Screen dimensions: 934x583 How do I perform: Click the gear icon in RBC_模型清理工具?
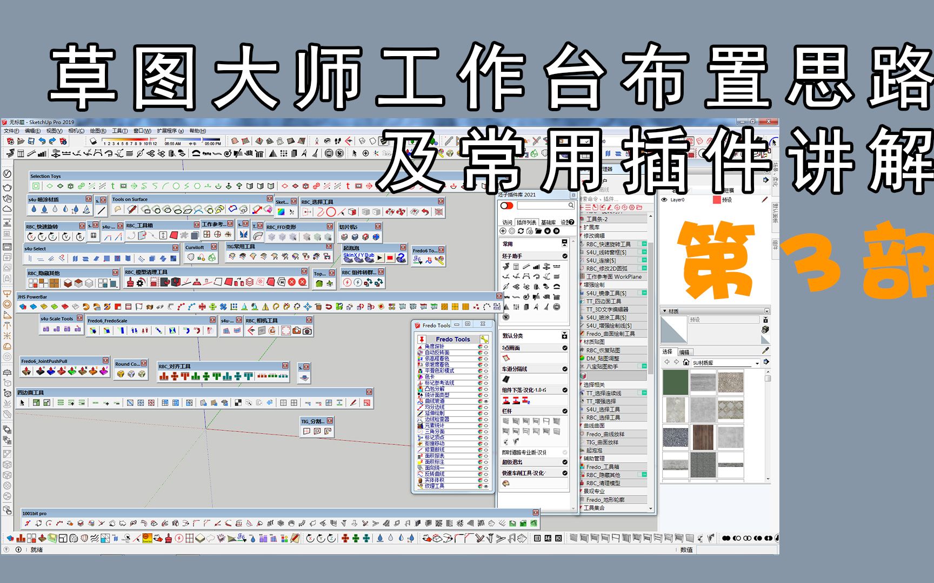pyautogui.click(x=141, y=282)
